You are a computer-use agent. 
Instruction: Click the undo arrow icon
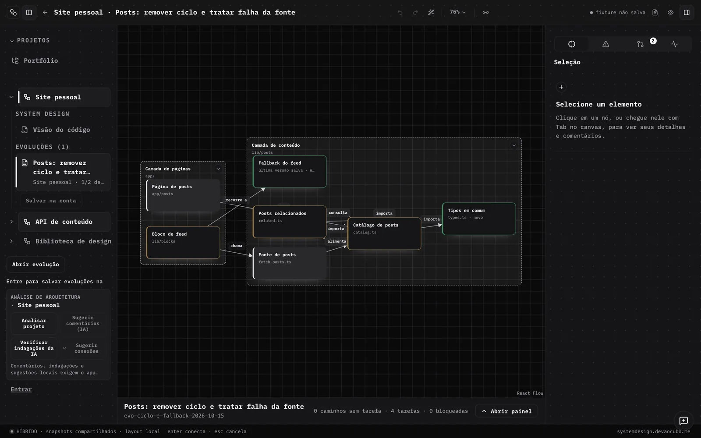click(400, 12)
